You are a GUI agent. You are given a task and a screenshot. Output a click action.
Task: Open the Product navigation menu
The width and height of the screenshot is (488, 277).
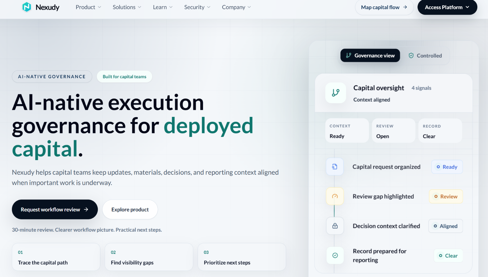tap(88, 7)
